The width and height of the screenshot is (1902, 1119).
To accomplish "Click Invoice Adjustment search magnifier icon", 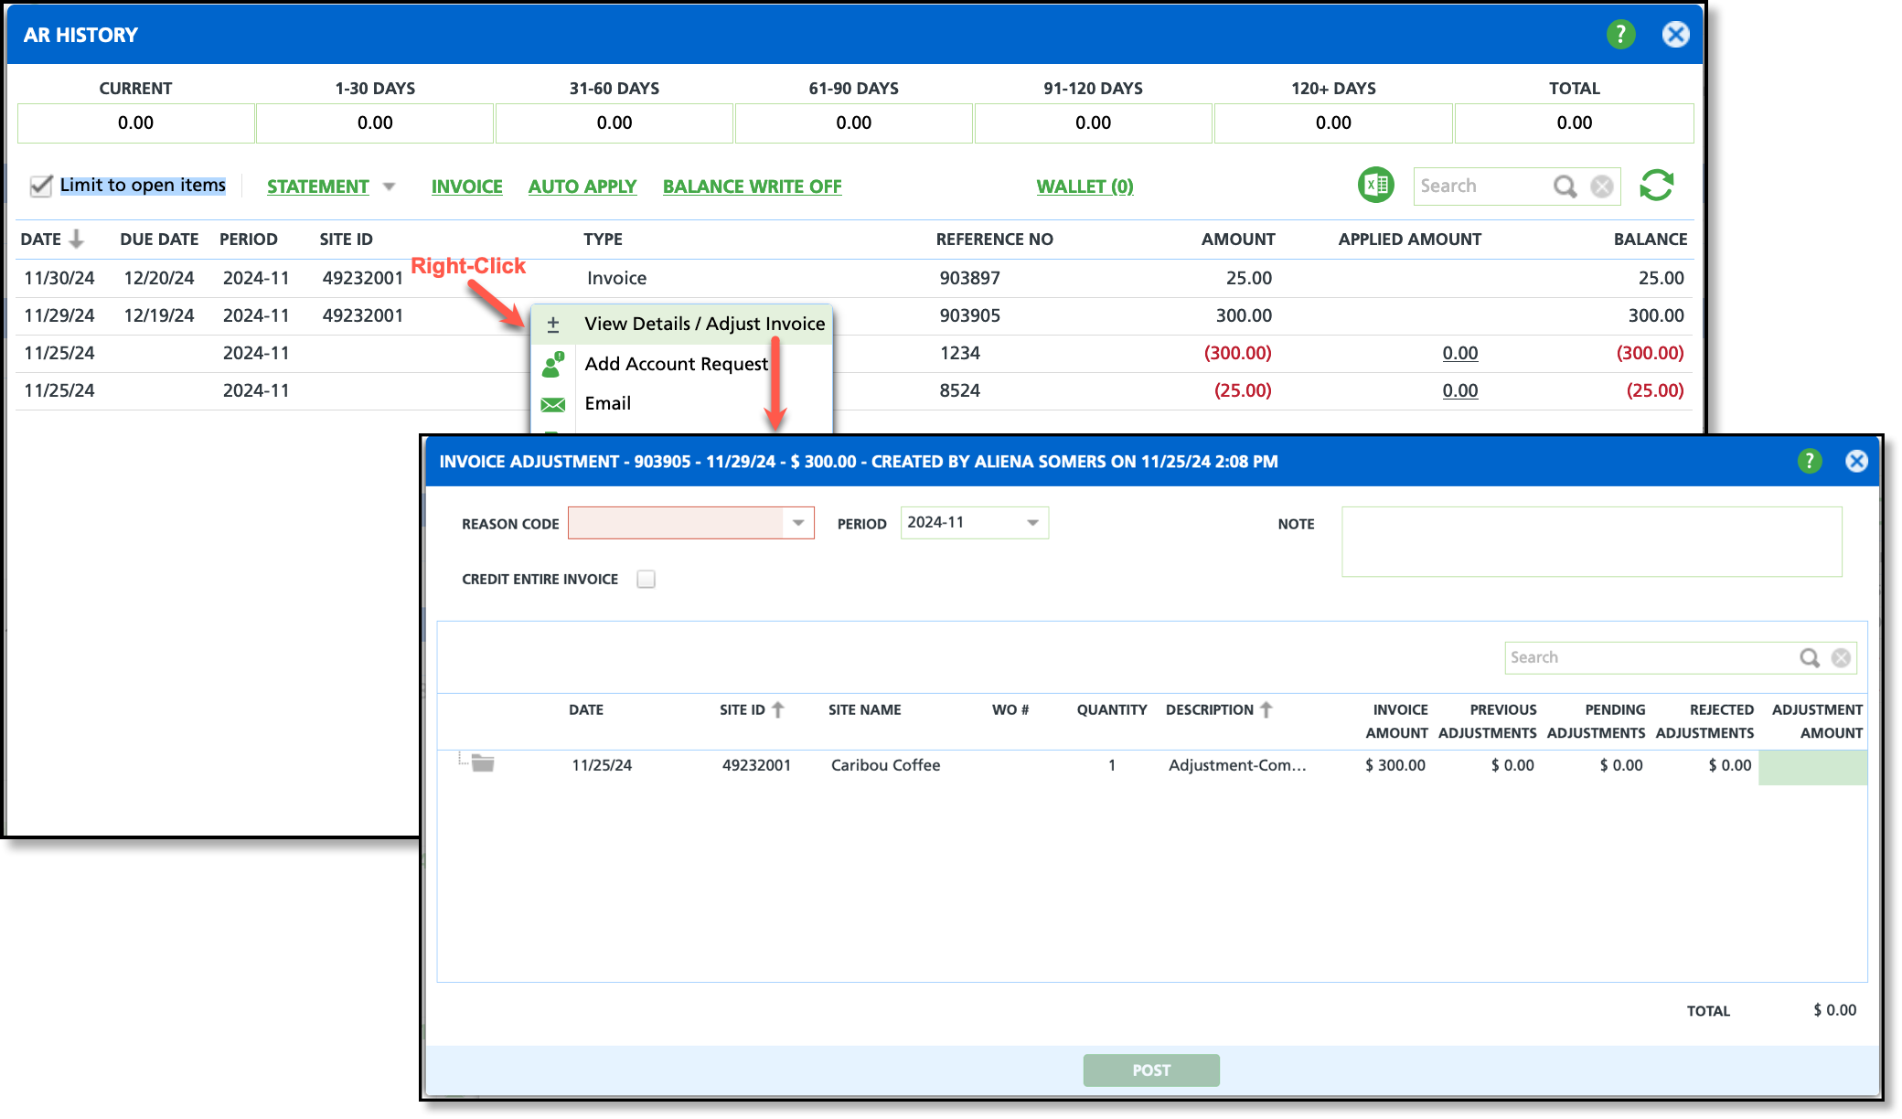I will pos(1809,658).
